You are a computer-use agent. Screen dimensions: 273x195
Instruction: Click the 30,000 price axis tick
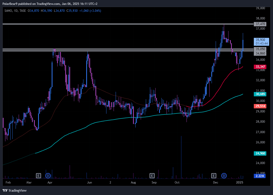[260, 101]
